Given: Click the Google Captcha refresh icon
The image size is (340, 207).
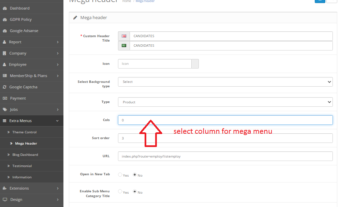Looking at the screenshot, I should point(4,87).
